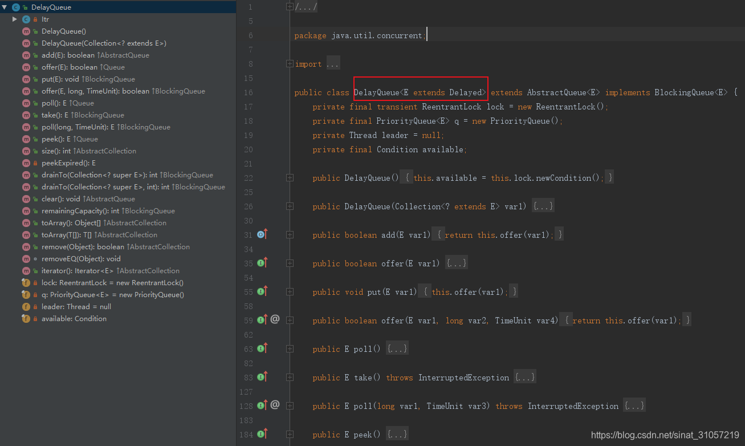Click the ReentrantLock type on line 17
The height and width of the screenshot is (446, 745).
(x=451, y=107)
